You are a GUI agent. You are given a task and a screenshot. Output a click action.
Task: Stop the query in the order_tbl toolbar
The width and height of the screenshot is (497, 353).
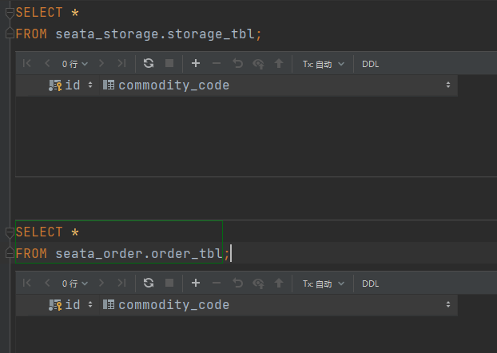coord(169,283)
